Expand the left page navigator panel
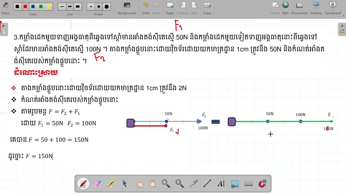Screen dimensions: 346x194 click(4, 29)
